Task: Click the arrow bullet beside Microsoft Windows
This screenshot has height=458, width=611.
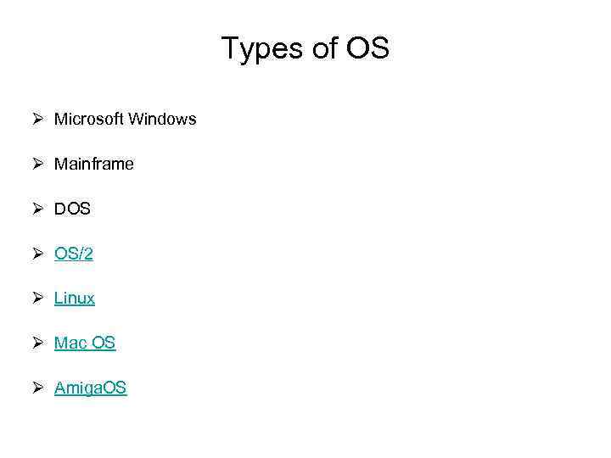Action: [40, 119]
